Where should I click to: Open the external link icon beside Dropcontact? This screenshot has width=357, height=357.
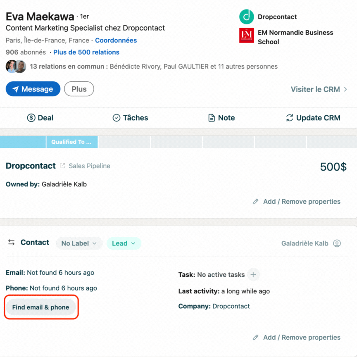[62, 166]
